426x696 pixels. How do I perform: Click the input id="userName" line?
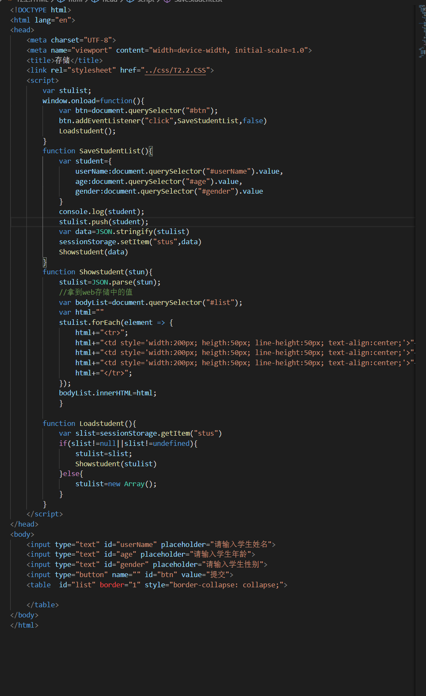pyautogui.click(x=151, y=544)
